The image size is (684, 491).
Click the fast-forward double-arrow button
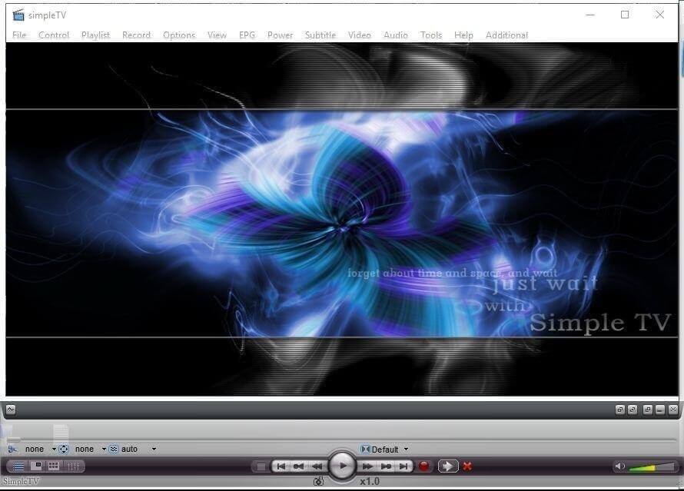(367, 466)
